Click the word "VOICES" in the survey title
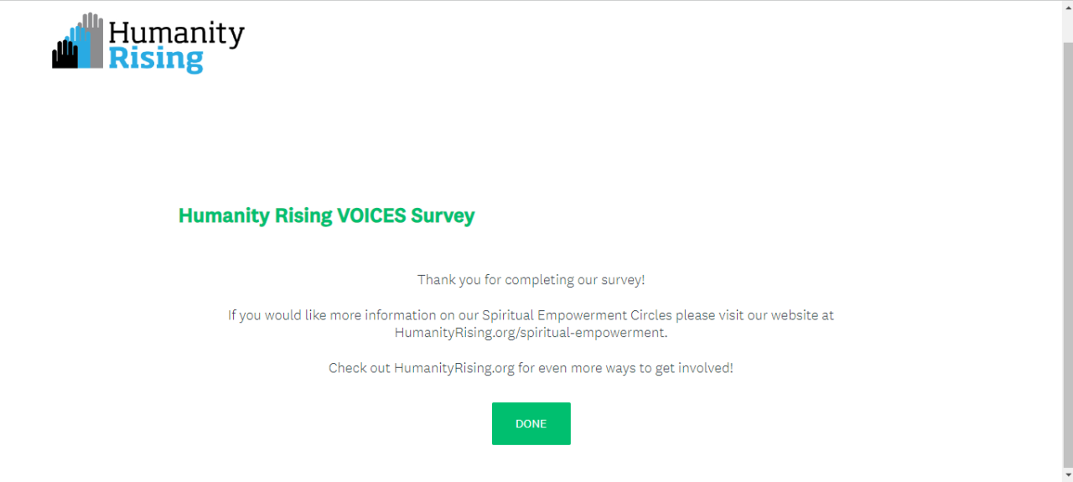 371,215
